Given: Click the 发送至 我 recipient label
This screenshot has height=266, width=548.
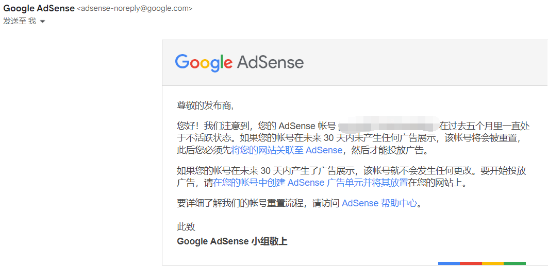Looking at the screenshot, I should (x=20, y=21).
